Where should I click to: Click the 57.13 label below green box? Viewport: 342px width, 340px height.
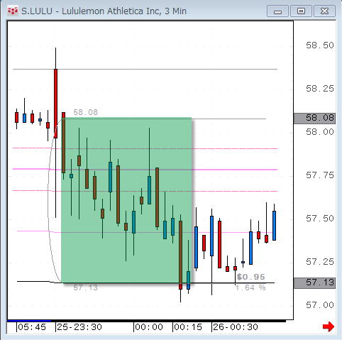click(85, 287)
